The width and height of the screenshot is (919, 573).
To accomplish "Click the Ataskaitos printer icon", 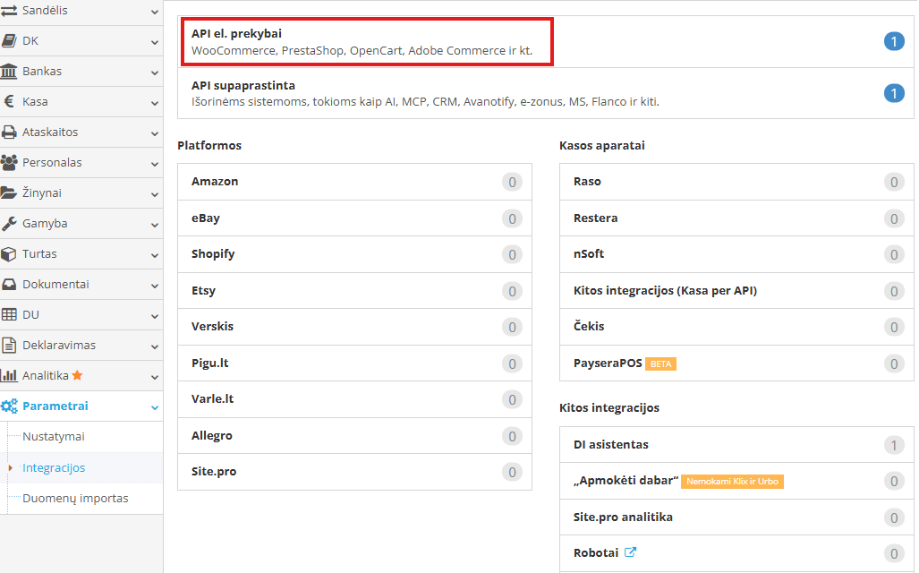I will [x=9, y=132].
